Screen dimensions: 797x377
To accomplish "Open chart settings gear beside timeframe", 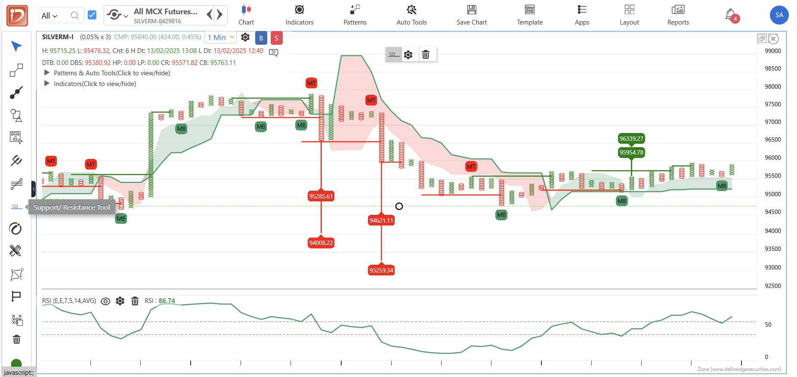I will point(245,37).
